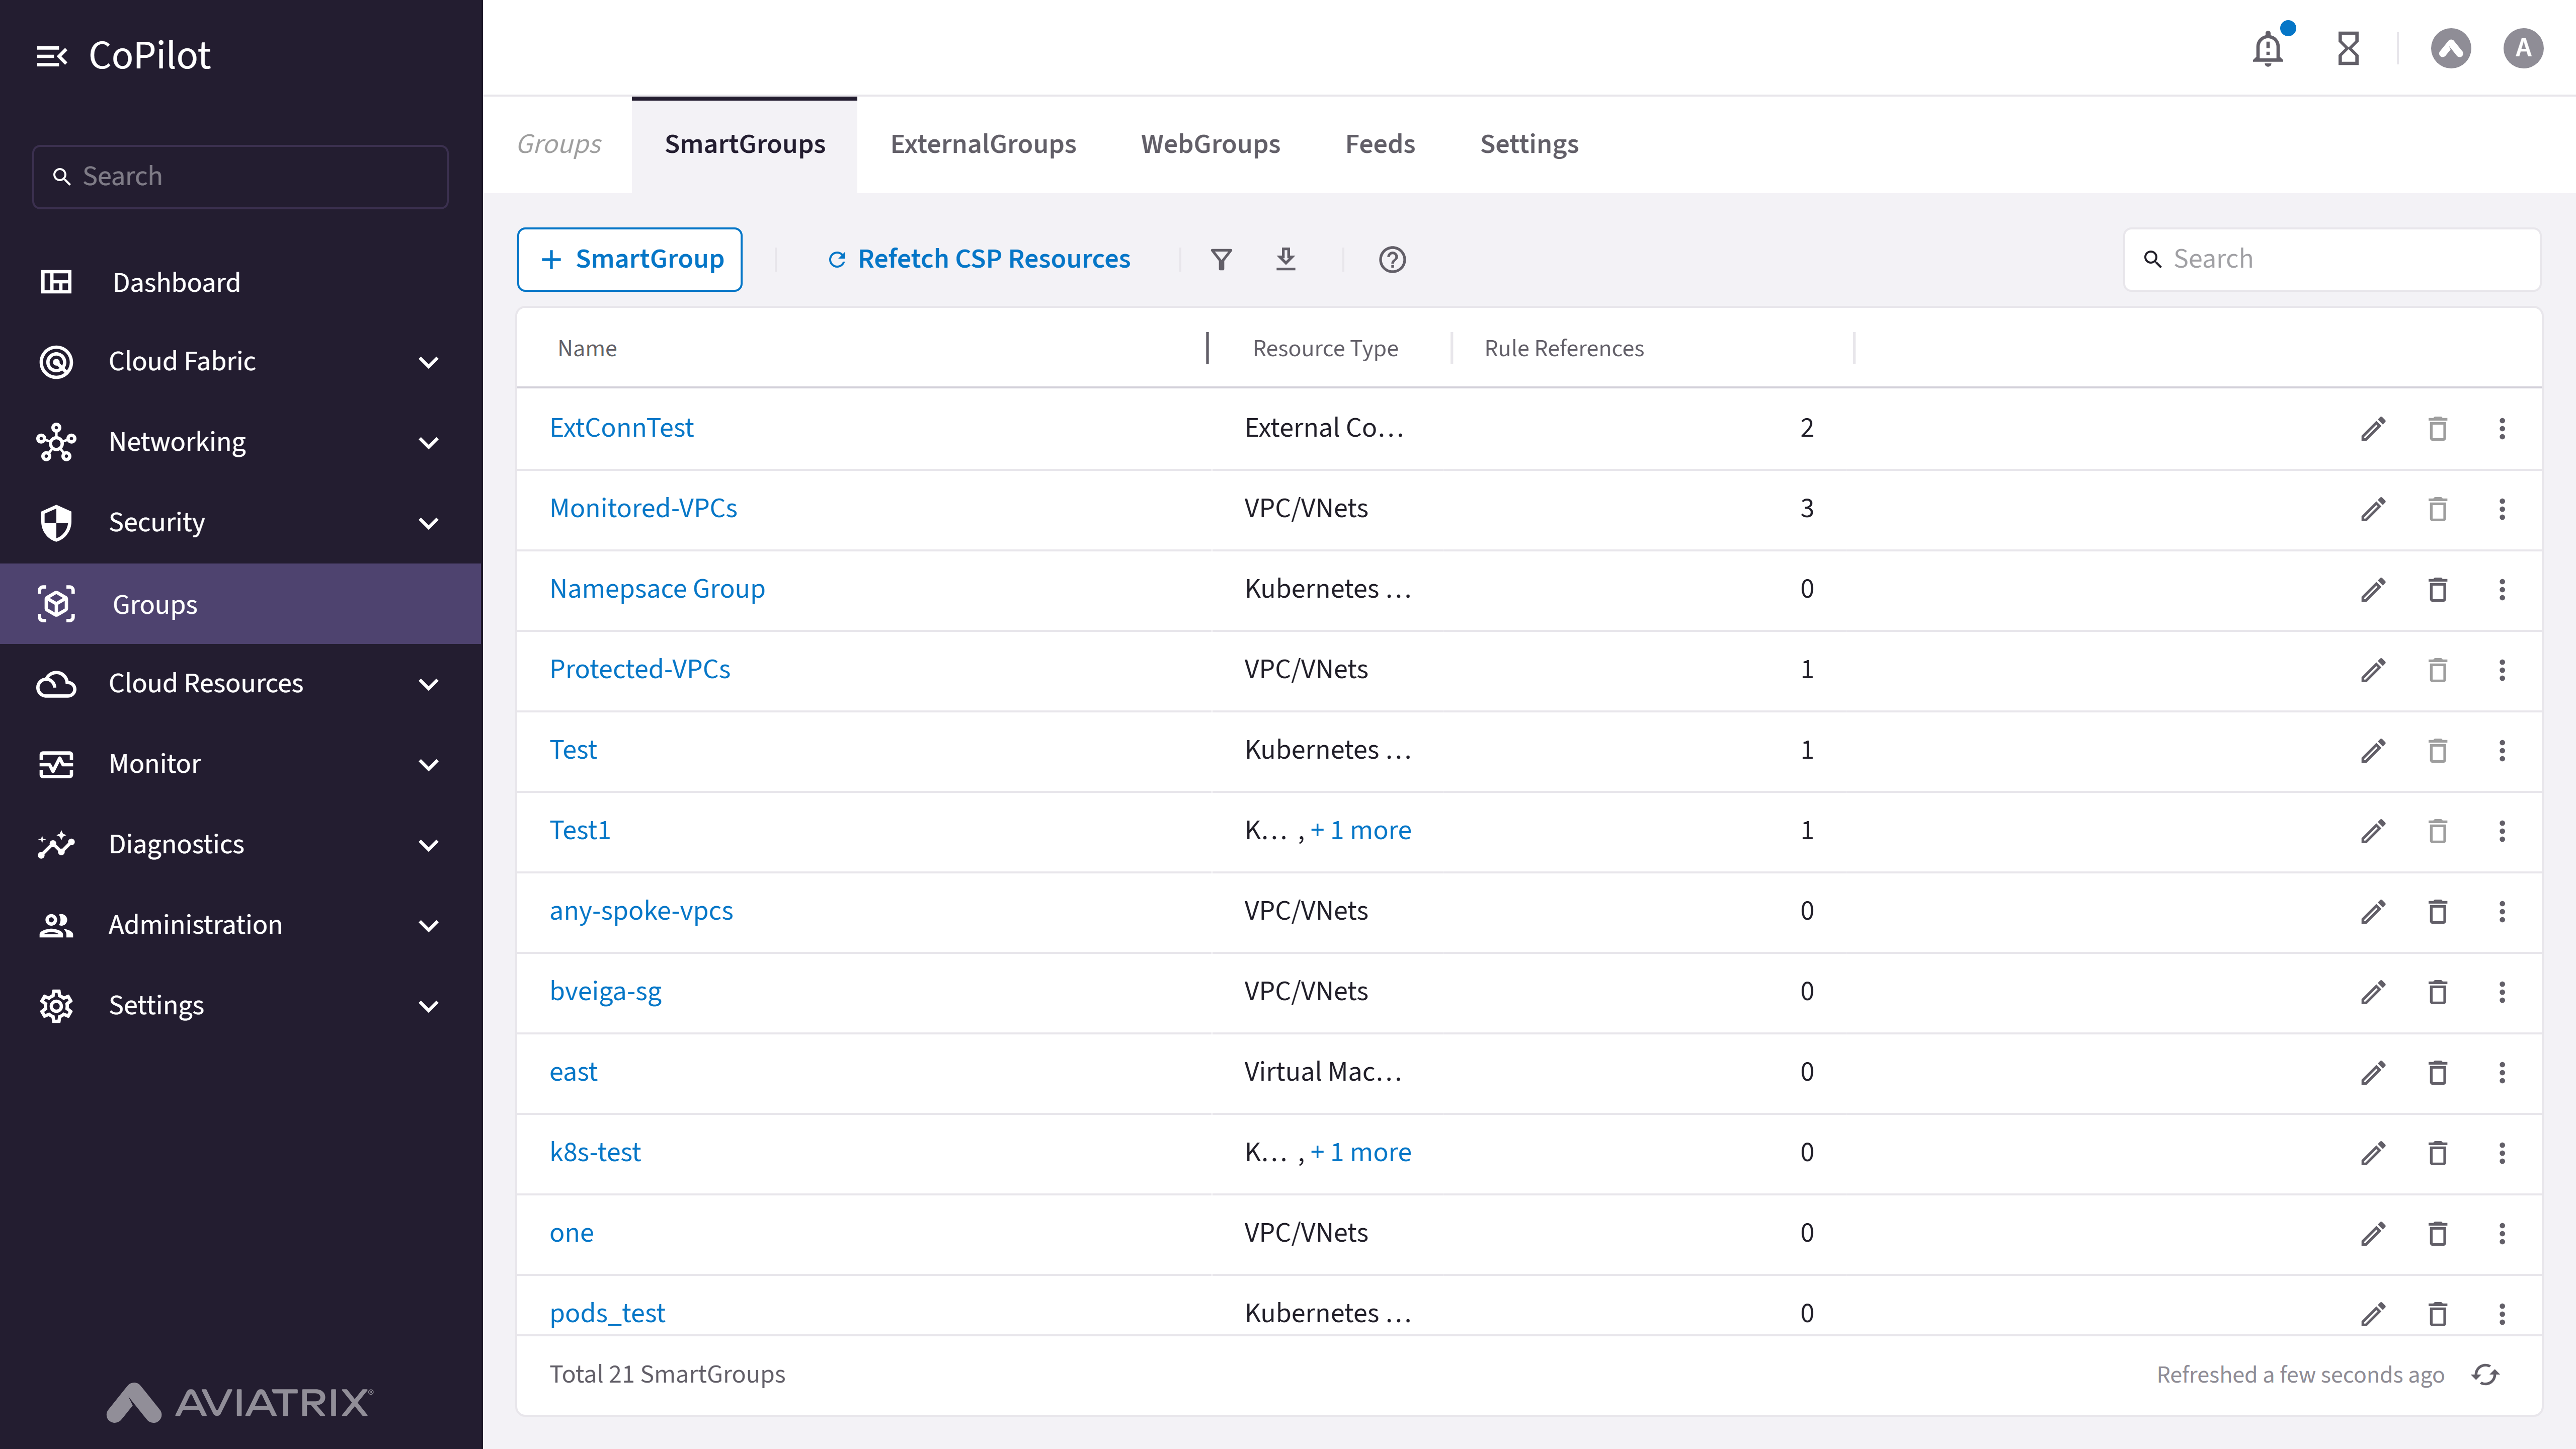Show the +1 more types for Test1

(x=1361, y=831)
